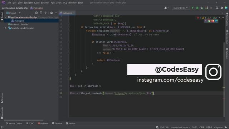229x129 pixels.
Task: Open in Firefox browser icon
Action: [x=213, y=21]
